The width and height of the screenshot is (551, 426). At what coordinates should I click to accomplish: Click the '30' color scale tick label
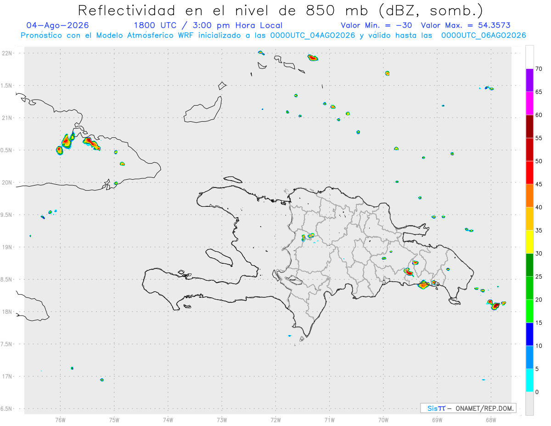(539, 254)
